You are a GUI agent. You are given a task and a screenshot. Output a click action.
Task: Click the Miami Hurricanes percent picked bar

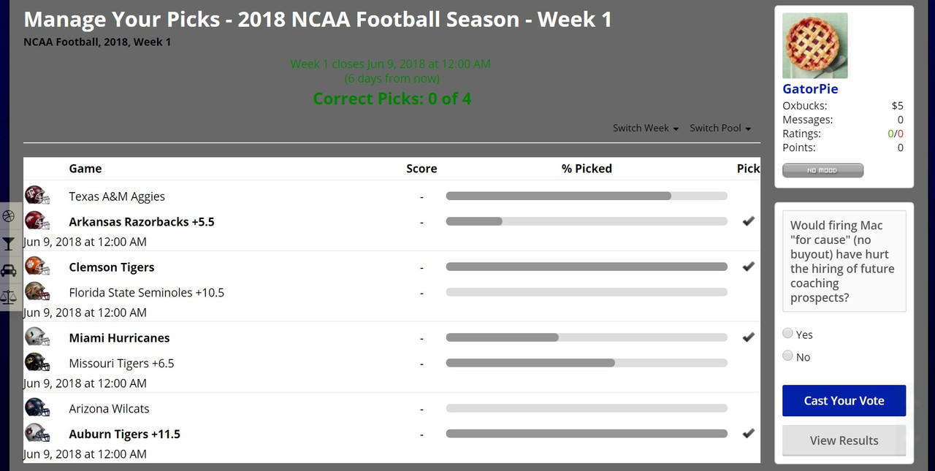[587, 337]
